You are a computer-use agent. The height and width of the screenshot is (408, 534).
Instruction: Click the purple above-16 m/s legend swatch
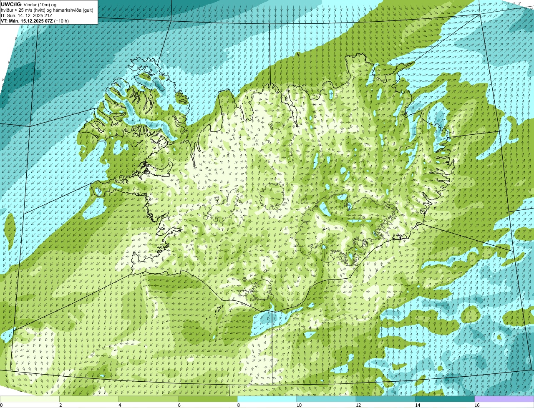(x=504, y=399)
